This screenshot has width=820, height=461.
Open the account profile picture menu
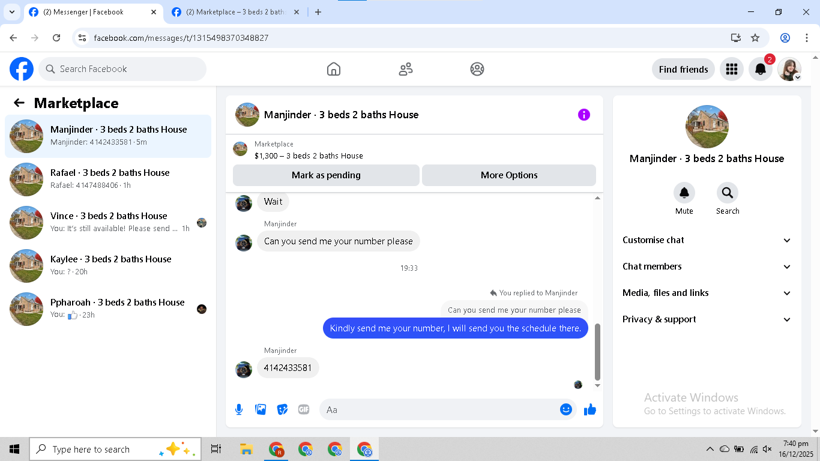point(789,69)
